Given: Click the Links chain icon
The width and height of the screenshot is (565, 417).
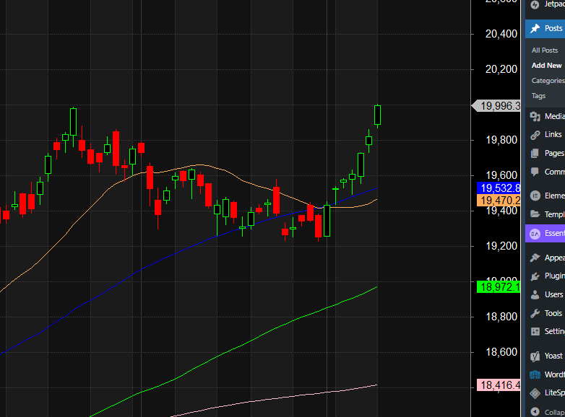Looking at the screenshot, I should pyautogui.click(x=535, y=135).
